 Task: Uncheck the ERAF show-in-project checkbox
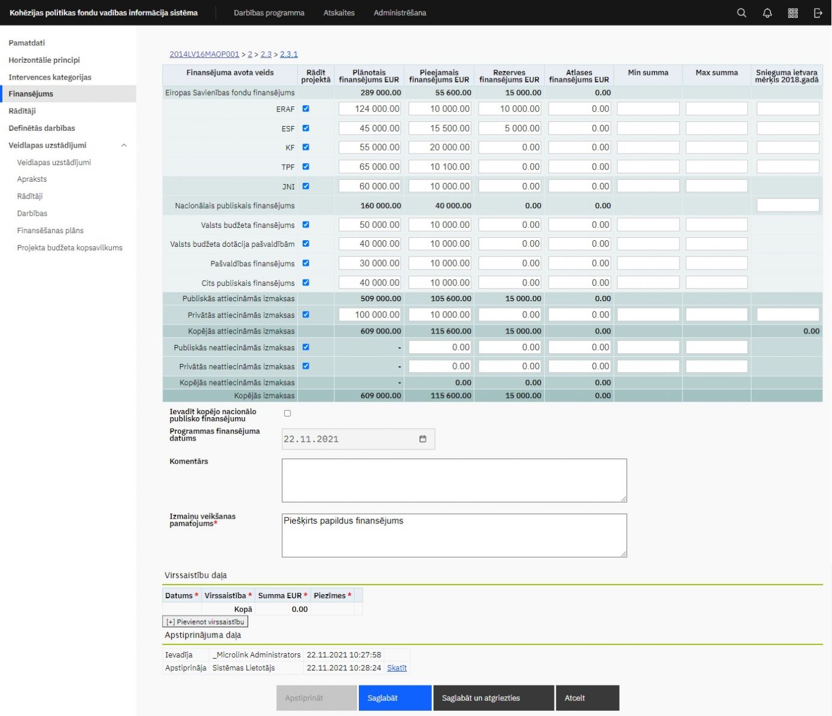[306, 109]
